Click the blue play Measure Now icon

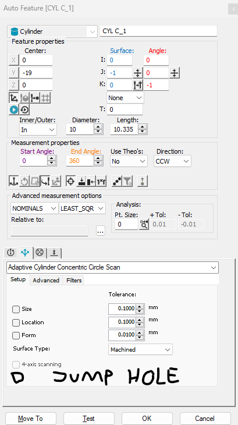click(x=14, y=109)
